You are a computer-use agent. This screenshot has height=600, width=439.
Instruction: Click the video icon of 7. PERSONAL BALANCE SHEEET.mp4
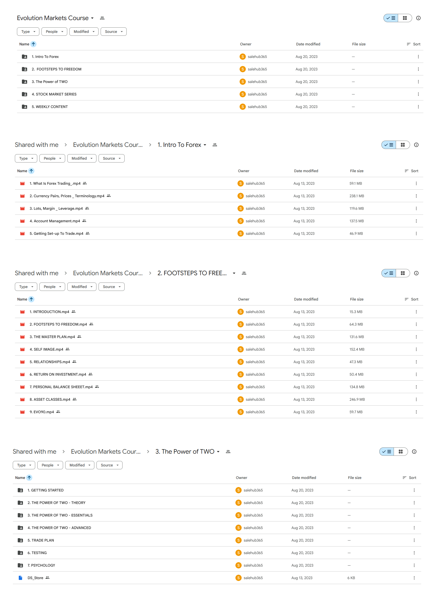tap(22, 387)
